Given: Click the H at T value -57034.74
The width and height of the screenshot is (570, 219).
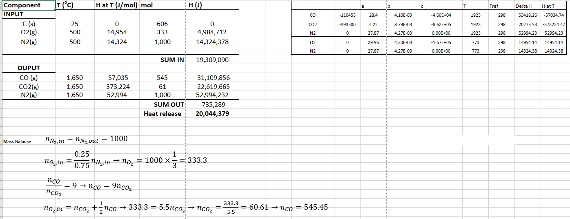Looking at the screenshot, I should [x=553, y=15].
